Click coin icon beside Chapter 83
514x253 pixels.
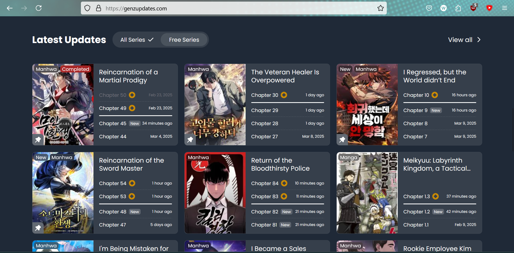pyautogui.click(x=284, y=196)
